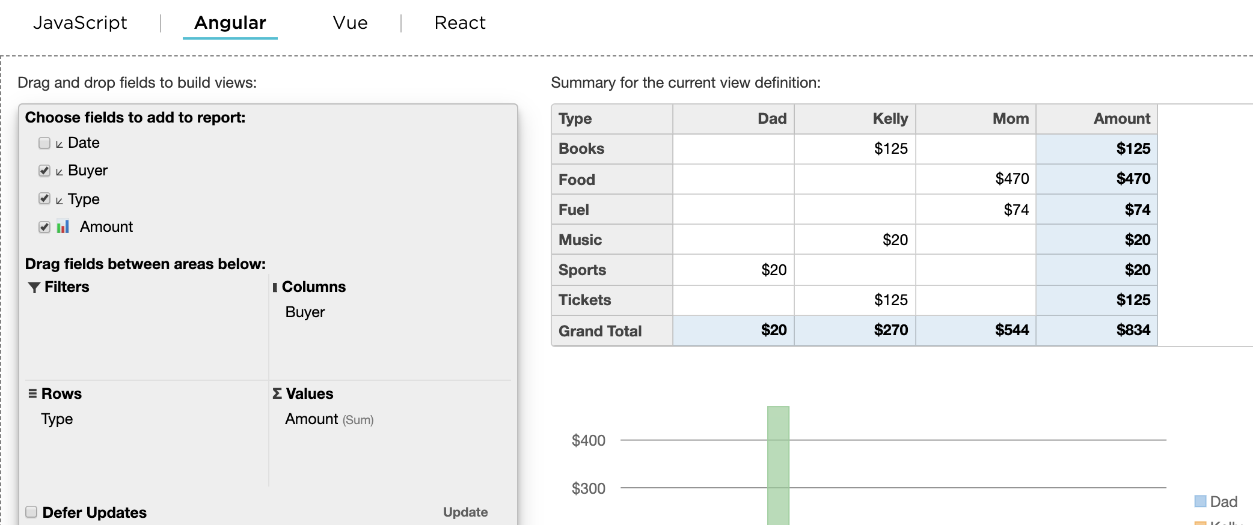
Task: Uncheck the Buyer field checkbox
Action: tap(44, 171)
